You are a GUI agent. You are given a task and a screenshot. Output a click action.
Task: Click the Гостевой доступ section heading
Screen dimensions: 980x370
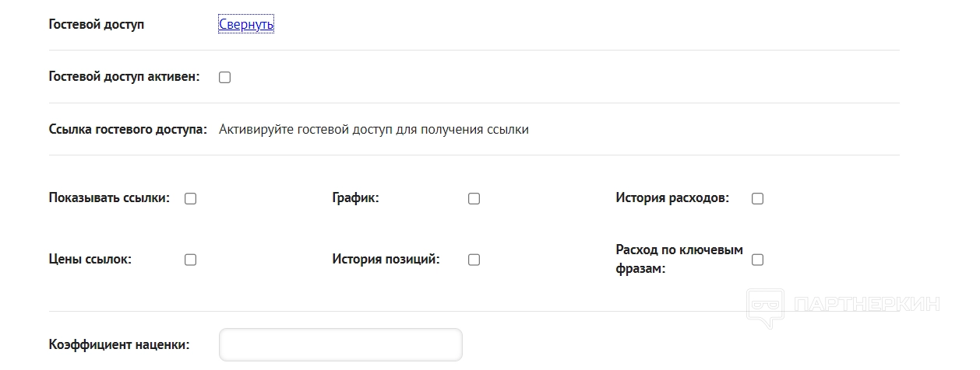[x=96, y=24]
